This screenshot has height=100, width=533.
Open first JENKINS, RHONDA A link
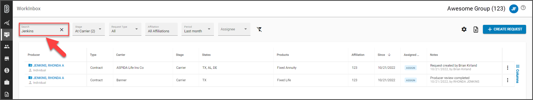tap(48, 65)
